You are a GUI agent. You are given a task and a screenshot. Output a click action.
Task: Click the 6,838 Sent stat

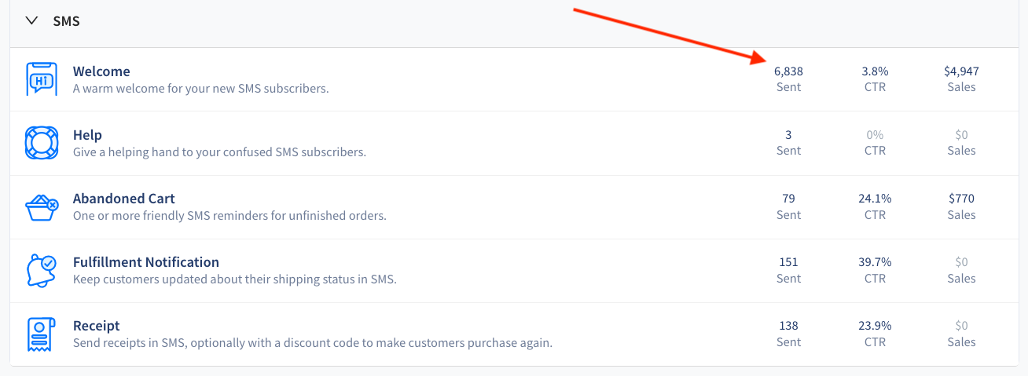pyautogui.click(x=788, y=79)
